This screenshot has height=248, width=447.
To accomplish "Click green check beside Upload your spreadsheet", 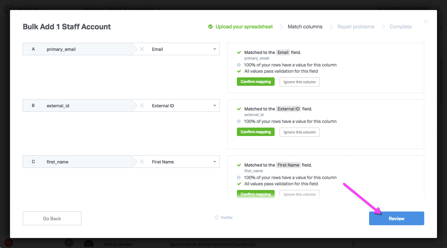I will (210, 27).
